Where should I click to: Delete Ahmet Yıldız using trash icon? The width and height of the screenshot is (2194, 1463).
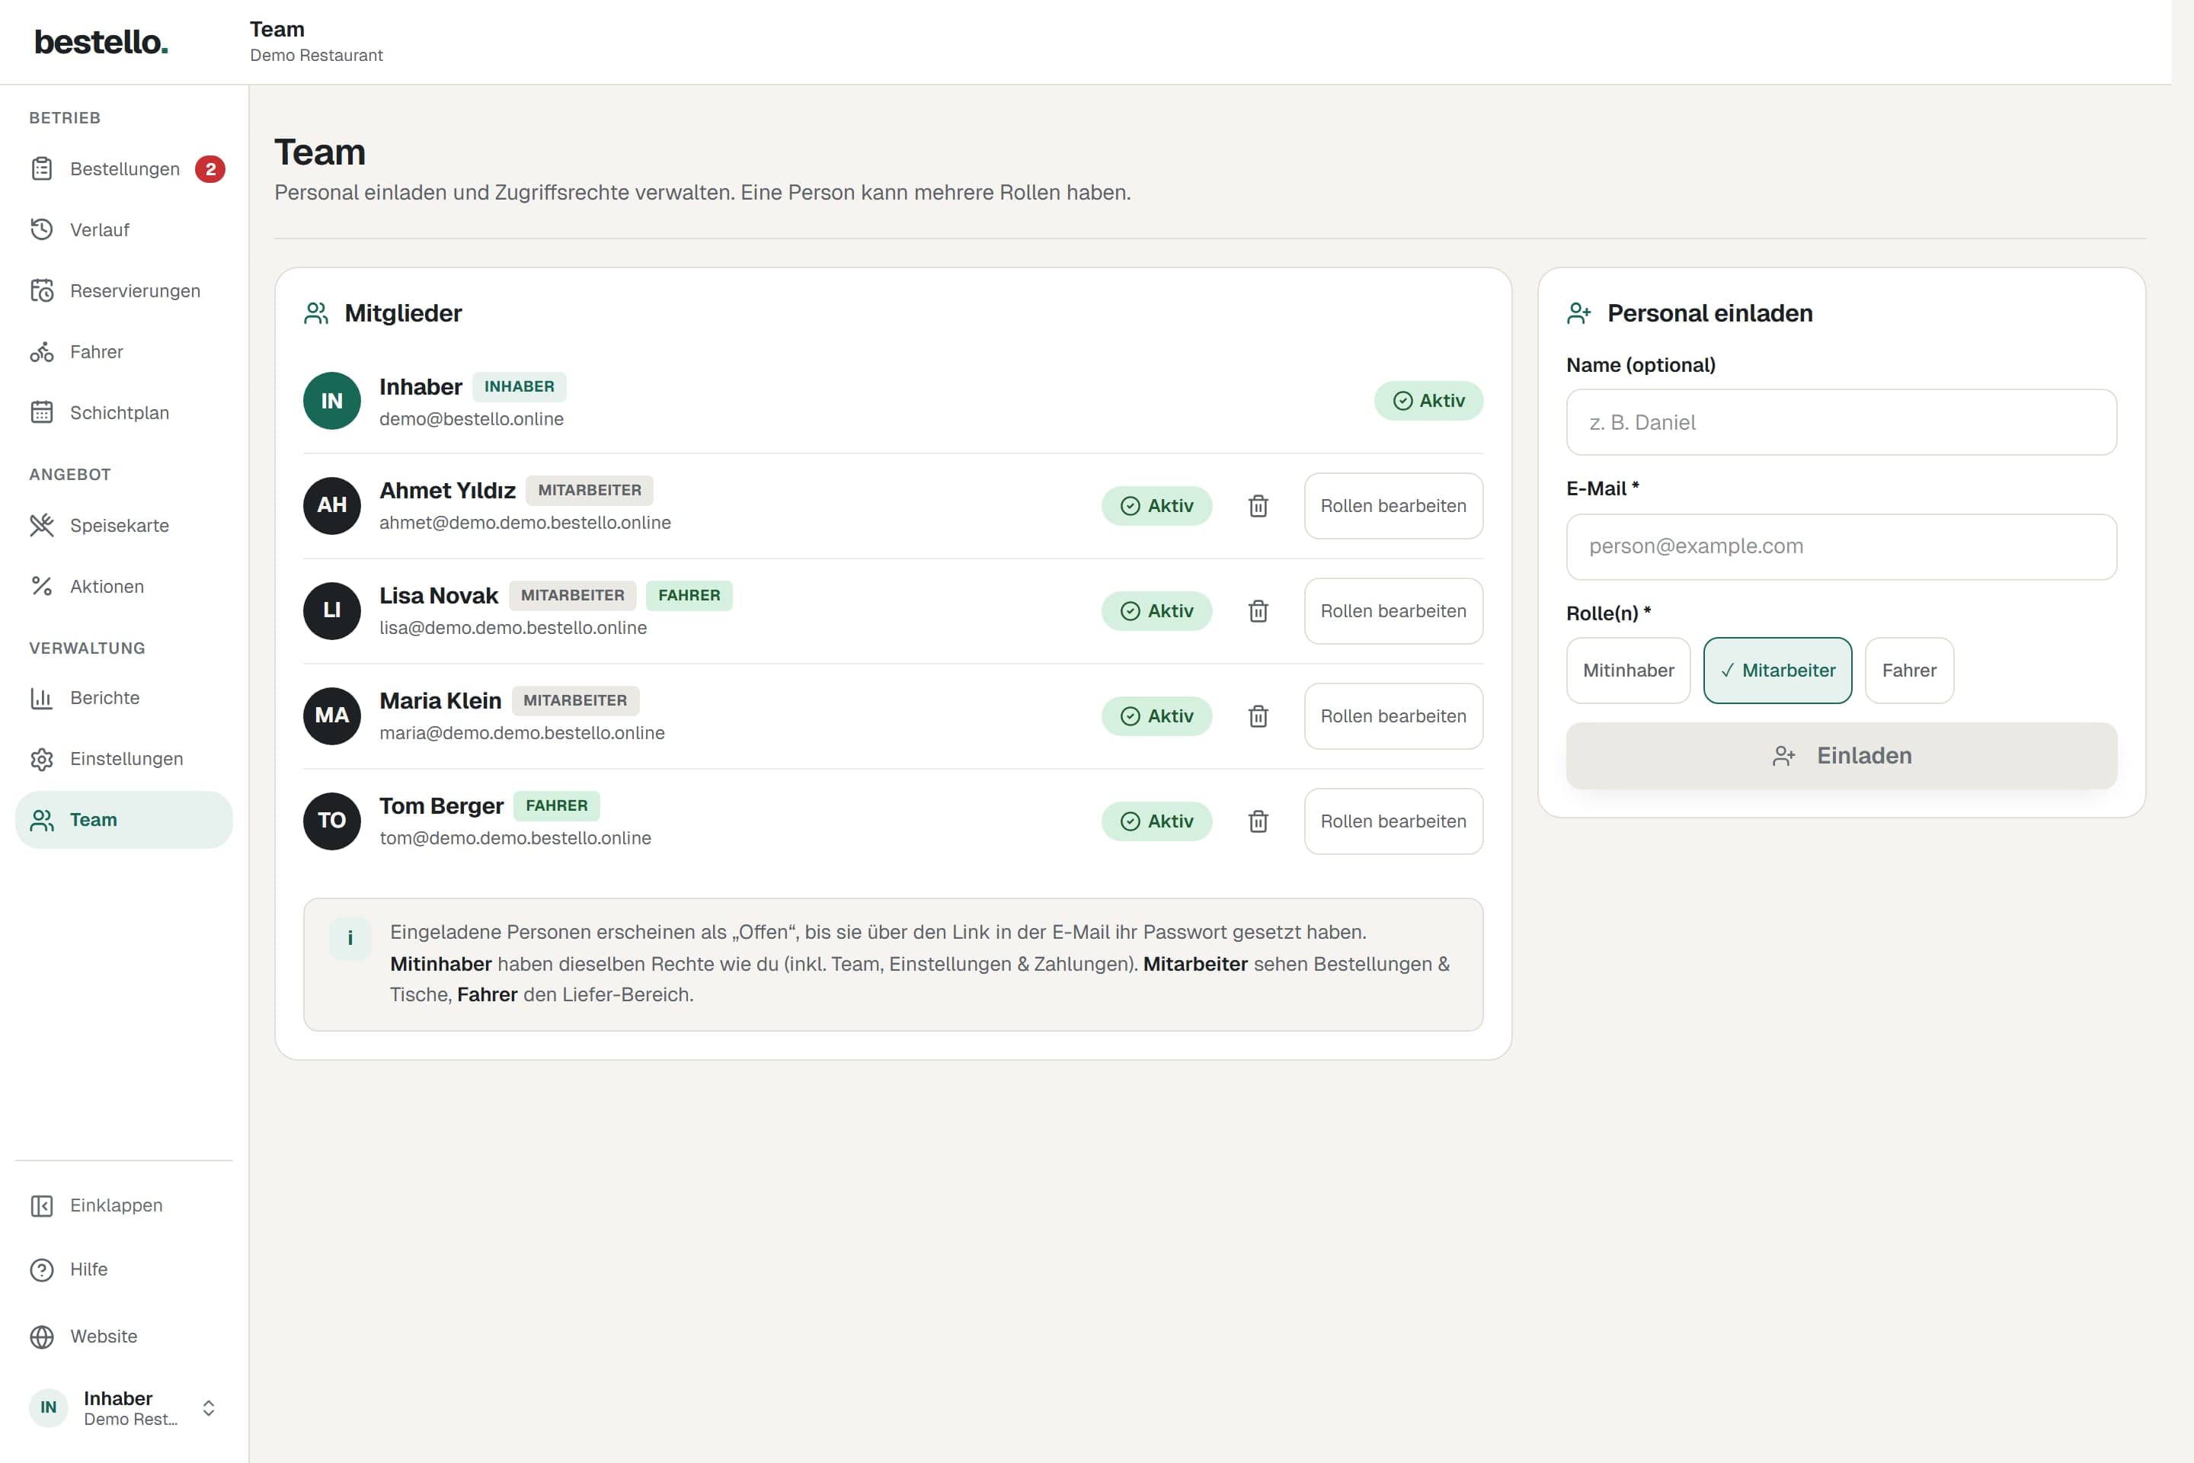(x=1258, y=506)
